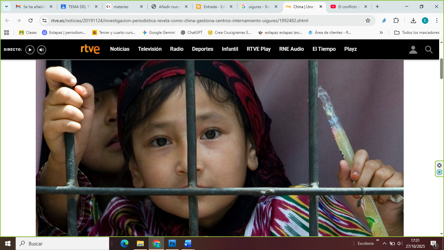Viewport: 444px width, 250px height.
Task: Open the ChatGPT bookmark
Action: pos(192,33)
